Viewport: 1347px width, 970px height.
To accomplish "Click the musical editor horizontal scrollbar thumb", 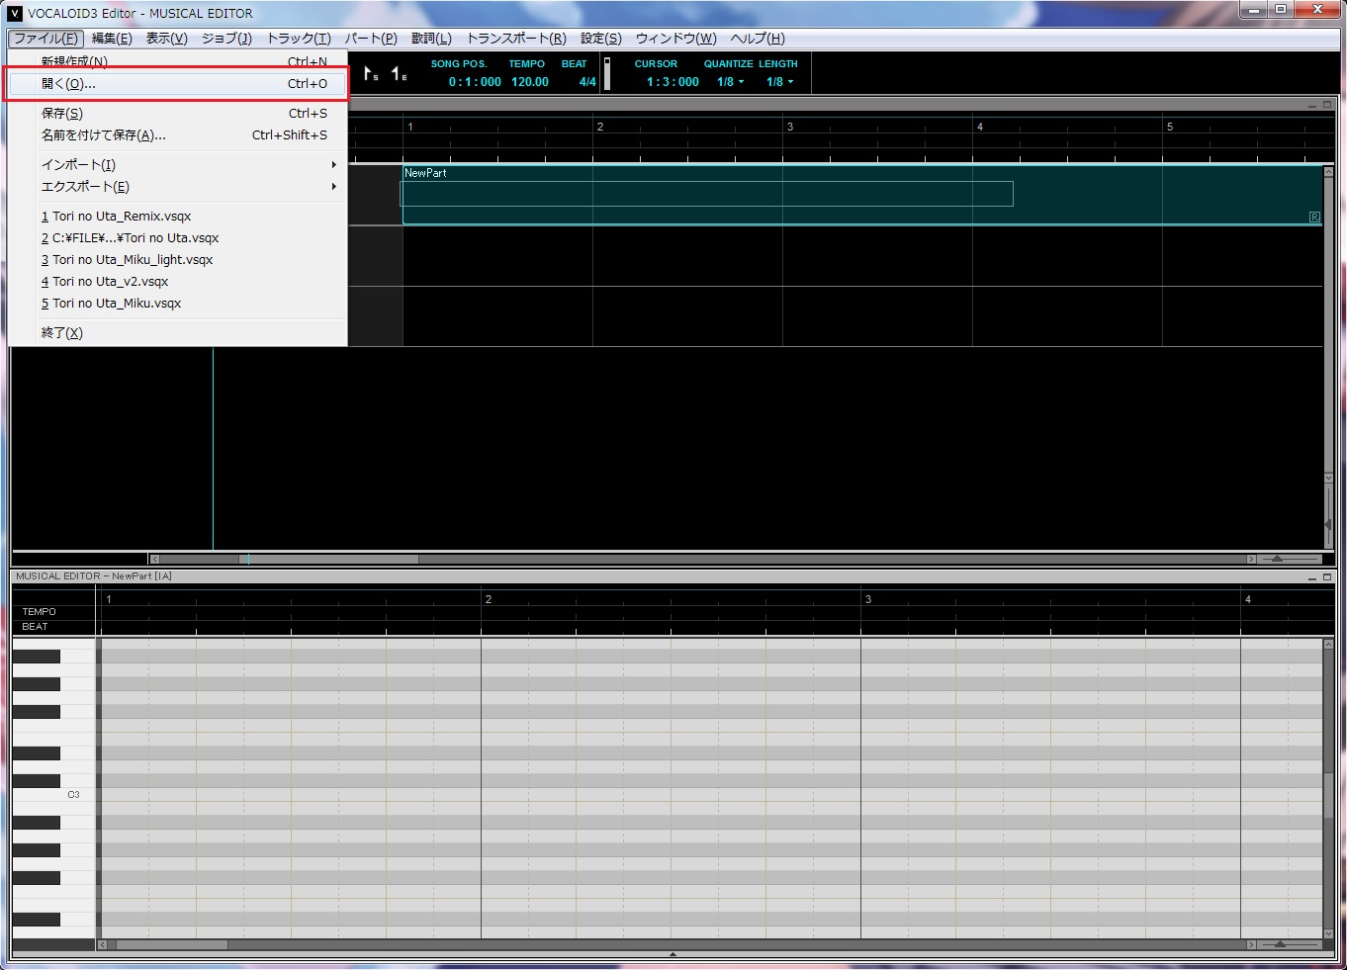I will click(171, 944).
